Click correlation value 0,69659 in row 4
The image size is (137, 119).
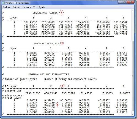point(105,60)
